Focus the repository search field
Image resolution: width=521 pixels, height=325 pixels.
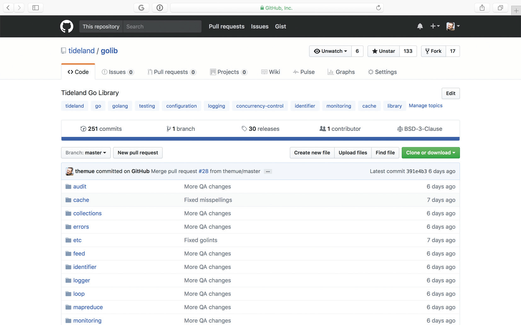162,26
